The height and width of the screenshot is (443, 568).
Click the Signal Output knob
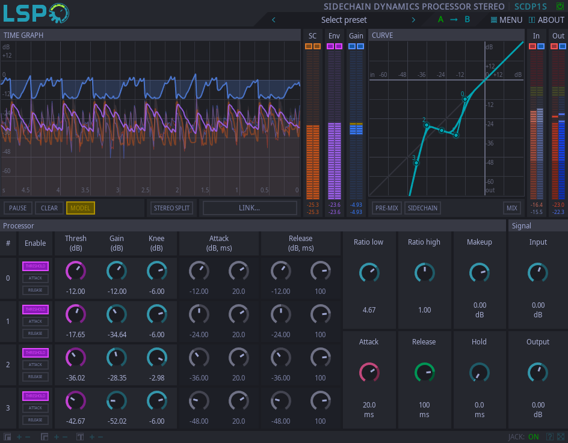[x=538, y=373]
